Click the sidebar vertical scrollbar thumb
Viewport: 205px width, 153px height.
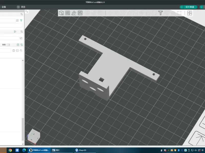[23, 129]
